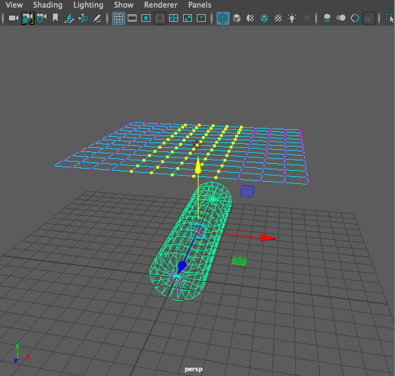
Task: Open the Show menu
Action: click(124, 5)
